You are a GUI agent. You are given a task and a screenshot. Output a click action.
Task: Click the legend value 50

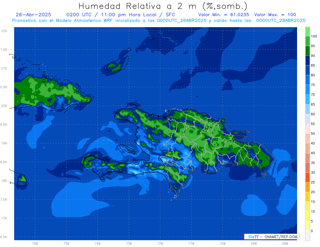click(313, 134)
